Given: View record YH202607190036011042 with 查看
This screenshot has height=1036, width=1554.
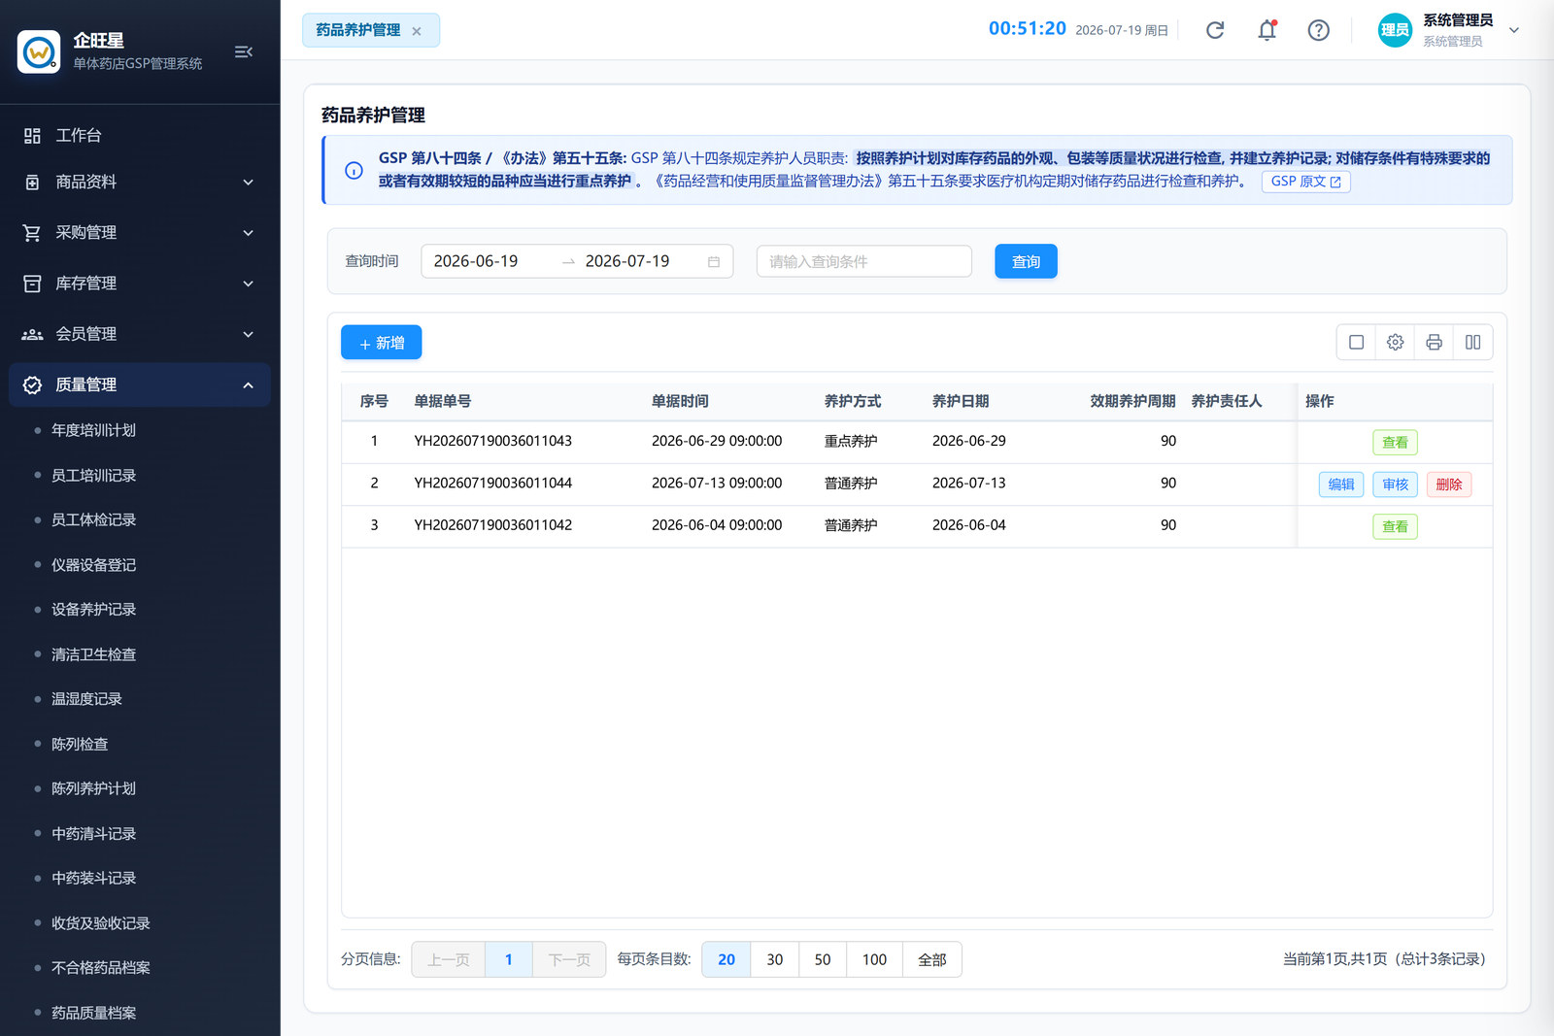Looking at the screenshot, I should point(1395,527).
